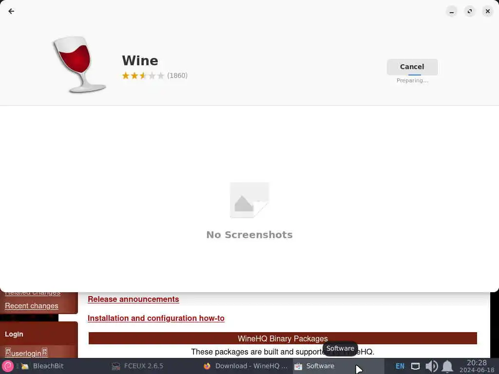Click the review count (1860)
The height and width of the screenshot is (374, 499).
click(x=177, y=75)
